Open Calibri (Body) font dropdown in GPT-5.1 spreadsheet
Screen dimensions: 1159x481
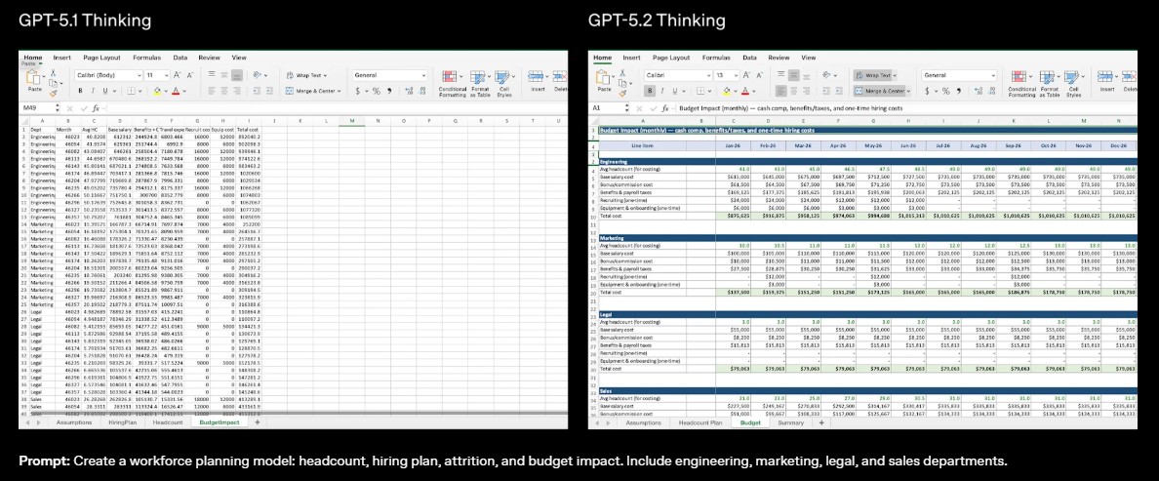pos(105,75)
